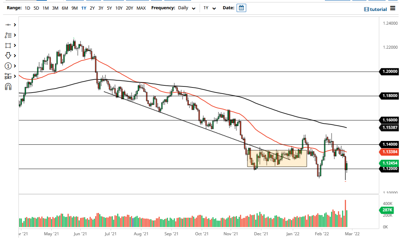Open the calendar date picker
Viewport: 402px width, 238px height.
pos(241,8)
